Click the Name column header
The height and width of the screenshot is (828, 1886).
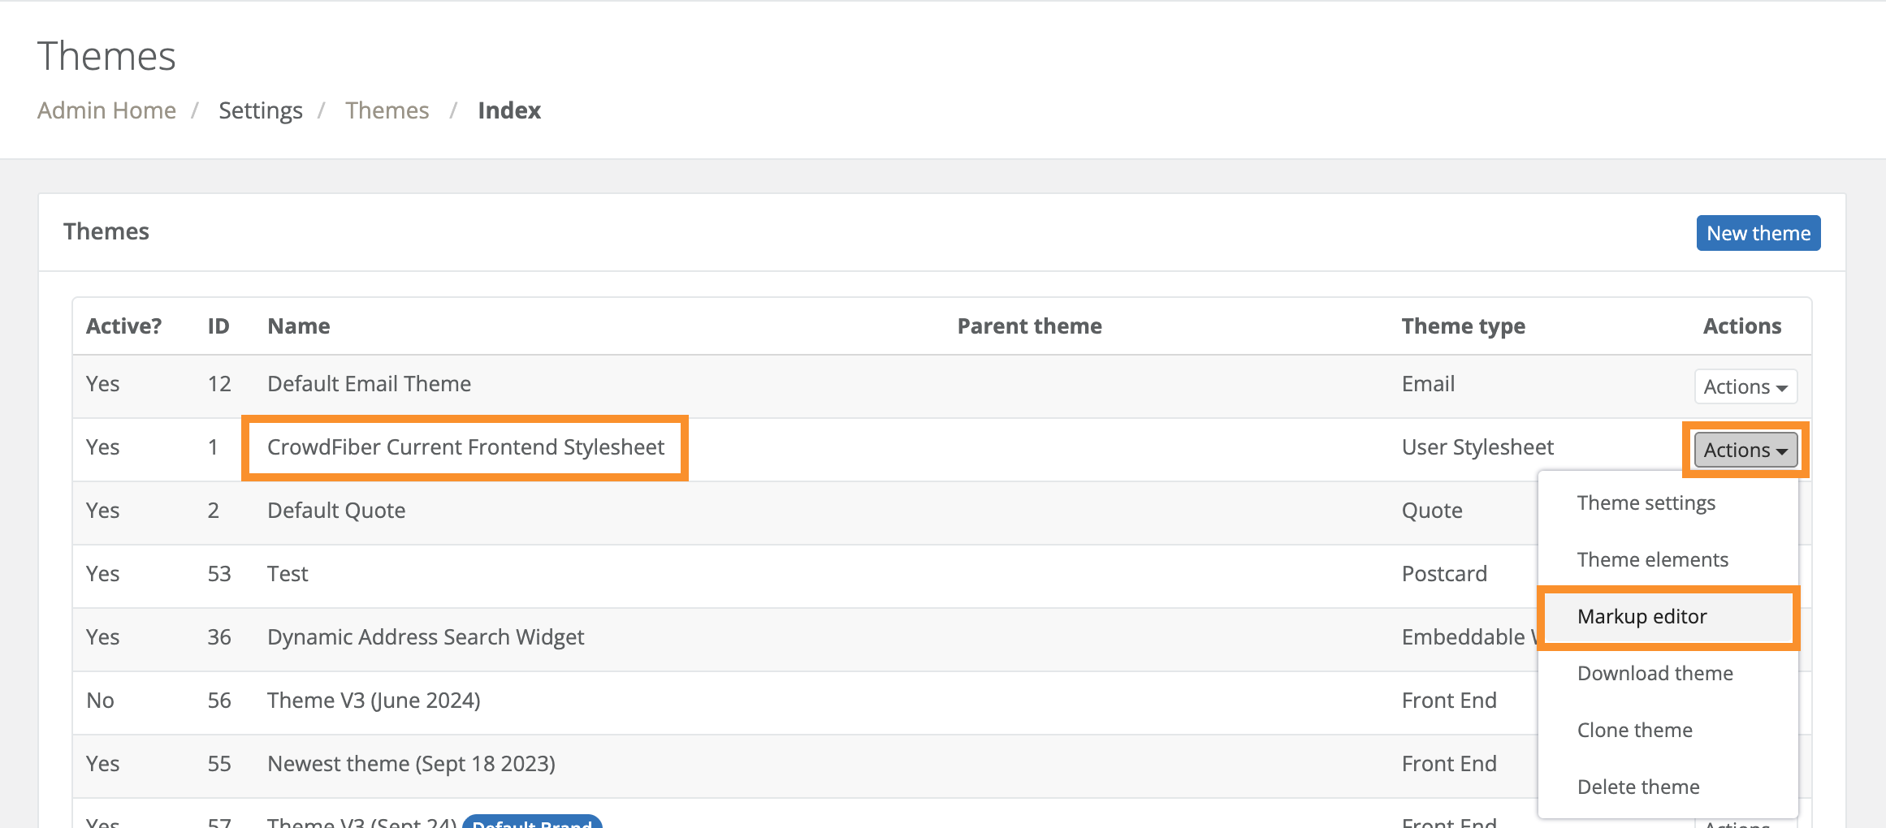tap(299, 326)
